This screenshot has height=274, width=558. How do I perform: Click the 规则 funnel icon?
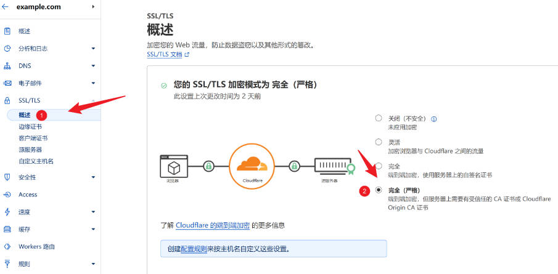pyautogui.click(x=7, y=264)
